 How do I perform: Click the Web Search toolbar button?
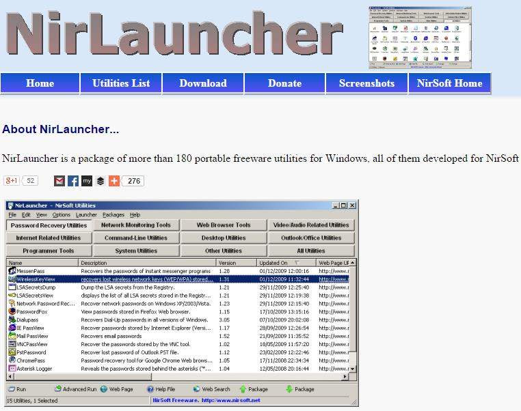(212, 389)
